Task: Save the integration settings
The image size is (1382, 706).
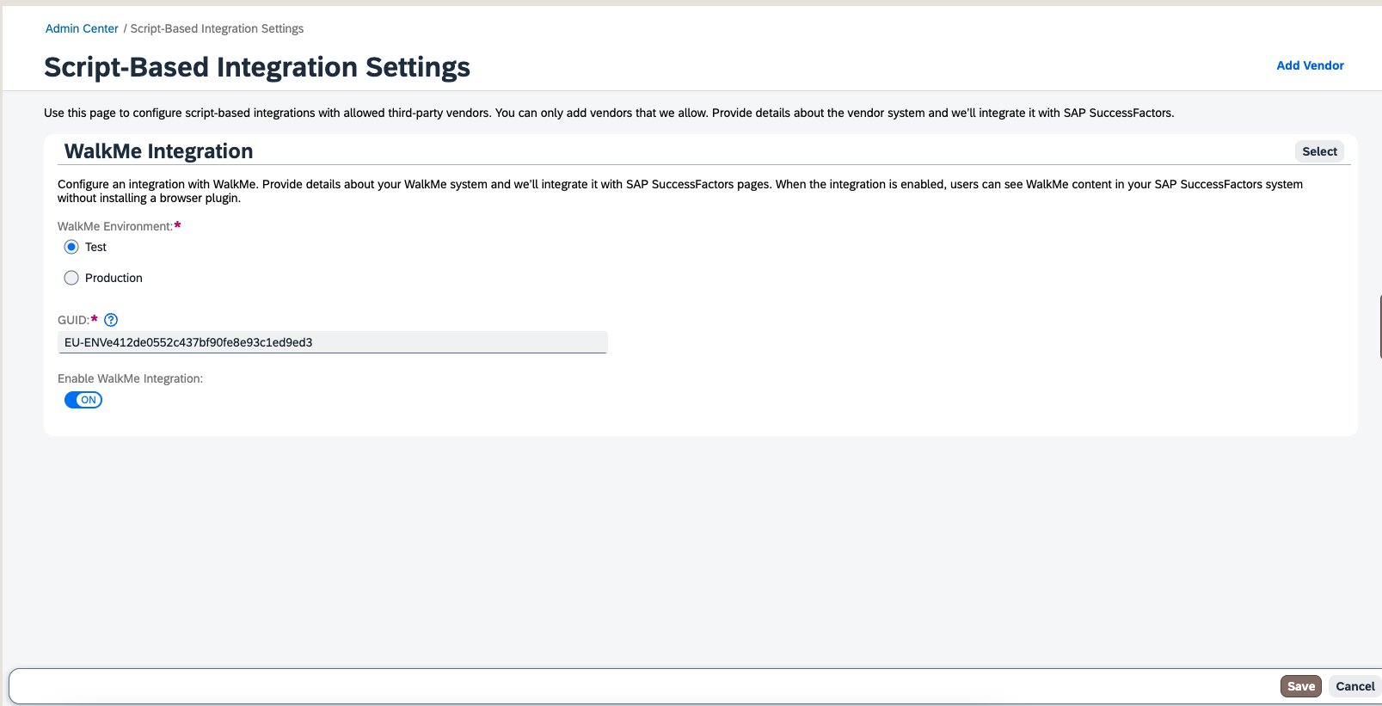Action: click(1300, 686)
